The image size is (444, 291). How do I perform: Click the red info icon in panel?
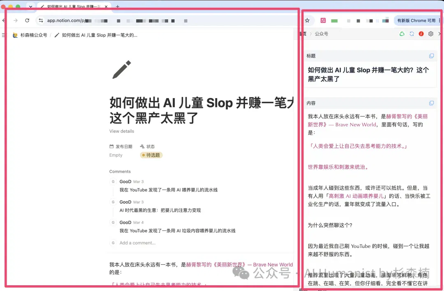(421, 34)
